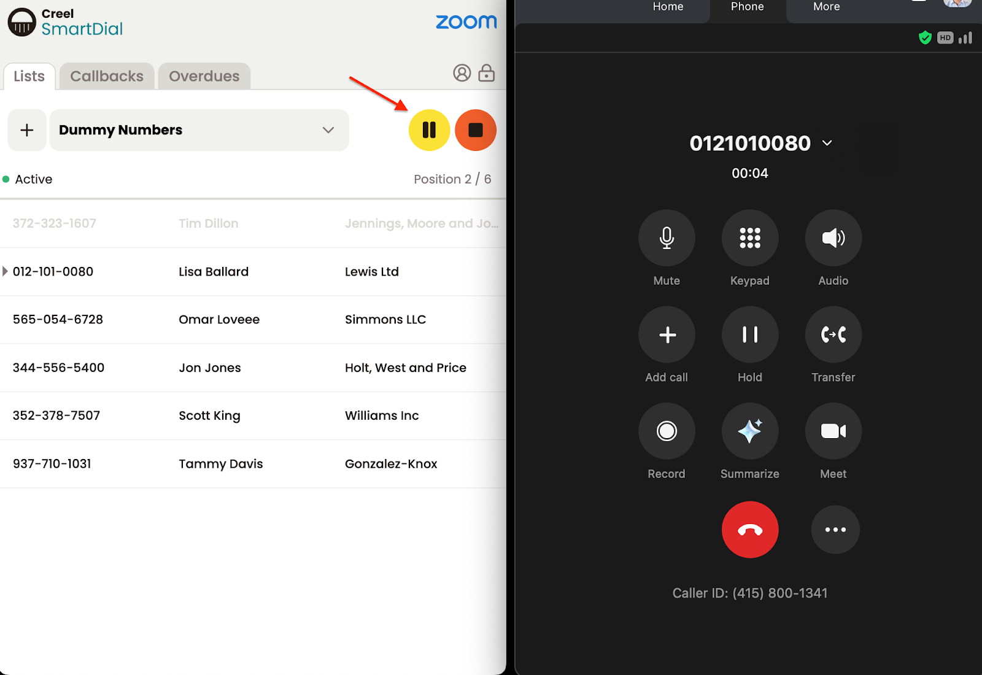Screen dimensions: 982x675
Task: Open the More tab in Zoom
Action: pyautogui.click(x=827, y=7)
